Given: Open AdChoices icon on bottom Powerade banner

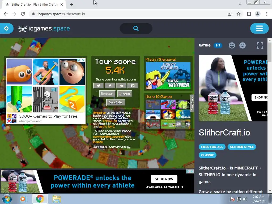Looking at the screenshot, I should click(188, 171).
